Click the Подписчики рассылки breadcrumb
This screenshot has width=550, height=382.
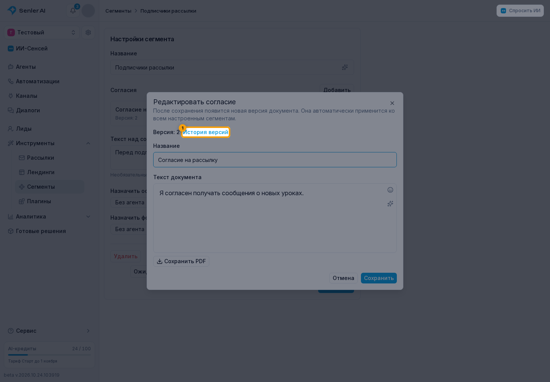tap(168, 11)
